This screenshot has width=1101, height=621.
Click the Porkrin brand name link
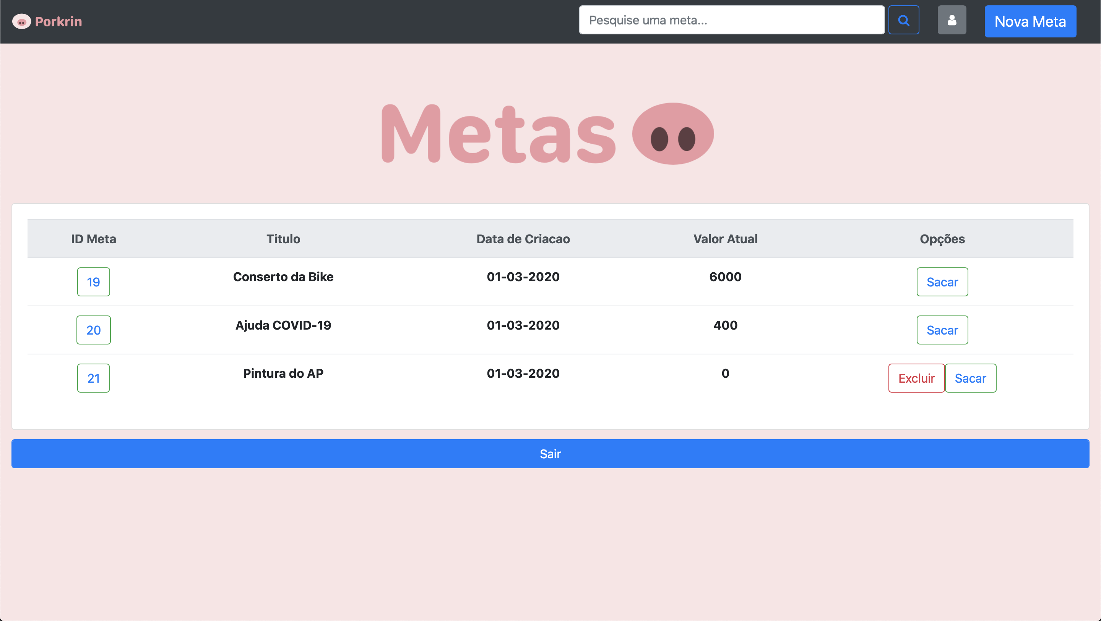click(58, 21)
